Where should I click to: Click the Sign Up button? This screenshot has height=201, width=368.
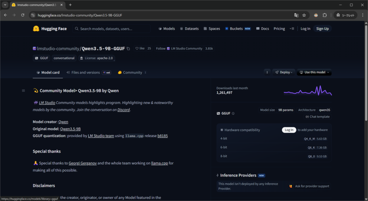pyautogui.click(x=322, y=29)
